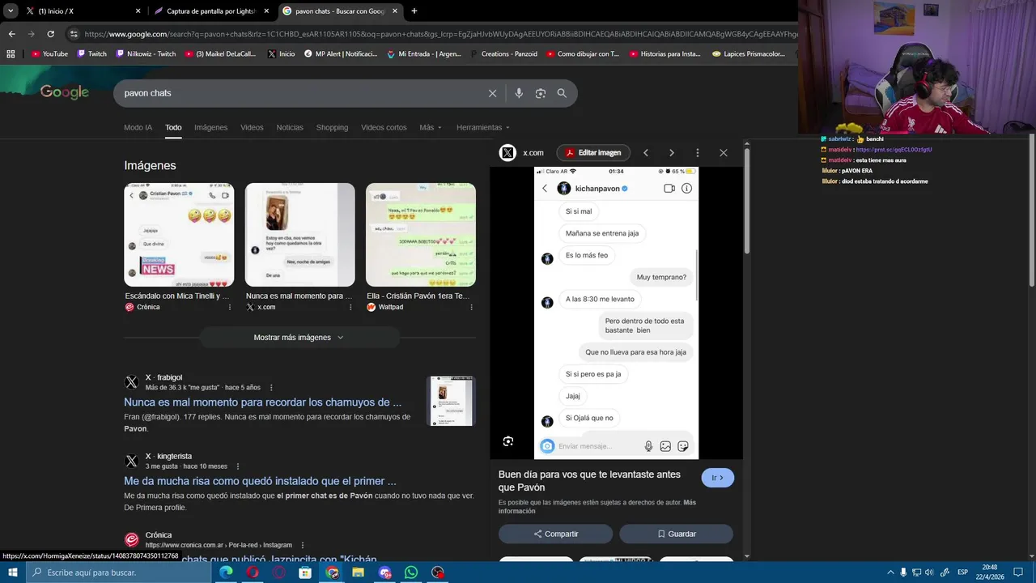Switch to the Imágenes tab
1036x583 pixels.
[x=210, y=127]
